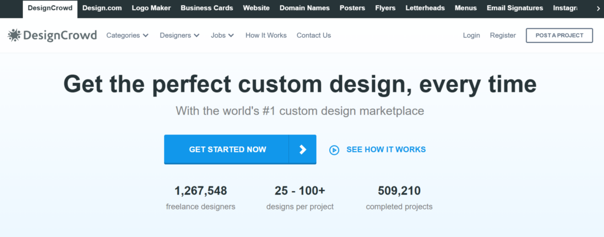Viewport: 604px width, 237px height.
Task: Expand the Jobs dropdown
Action: click(x=222, y=35)
